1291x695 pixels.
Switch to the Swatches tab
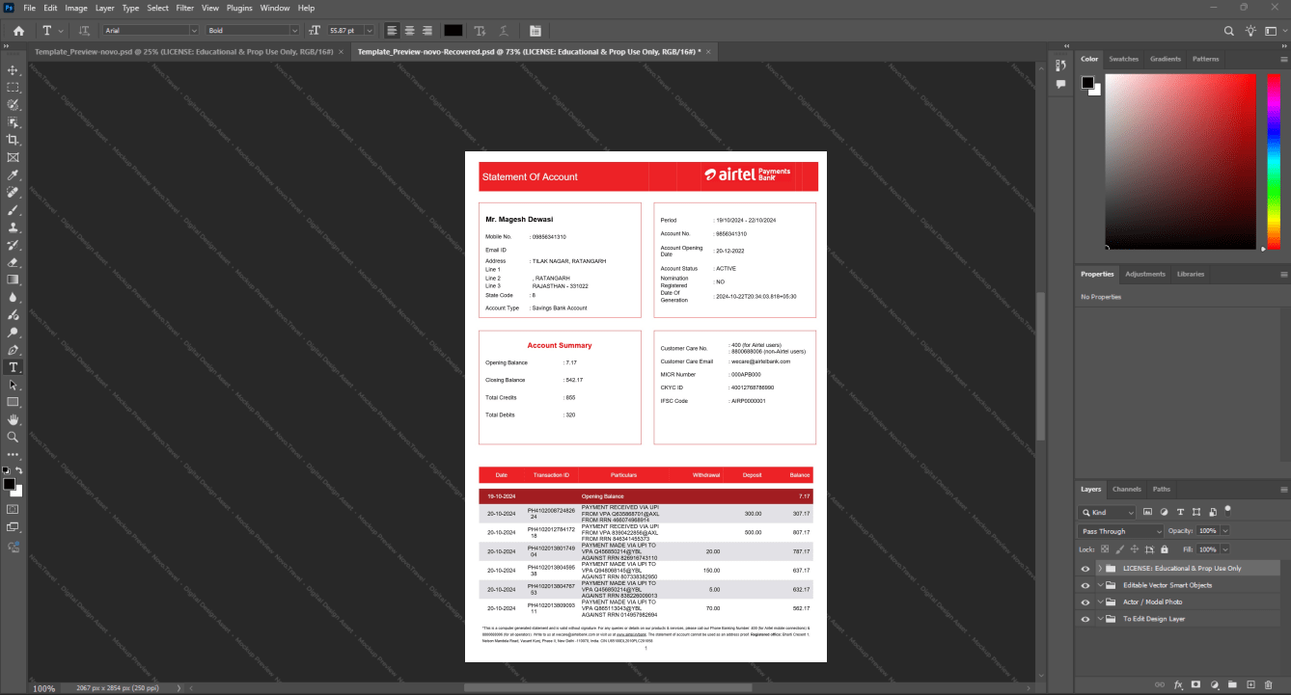pyautogui.click(x=1123, y=59)
